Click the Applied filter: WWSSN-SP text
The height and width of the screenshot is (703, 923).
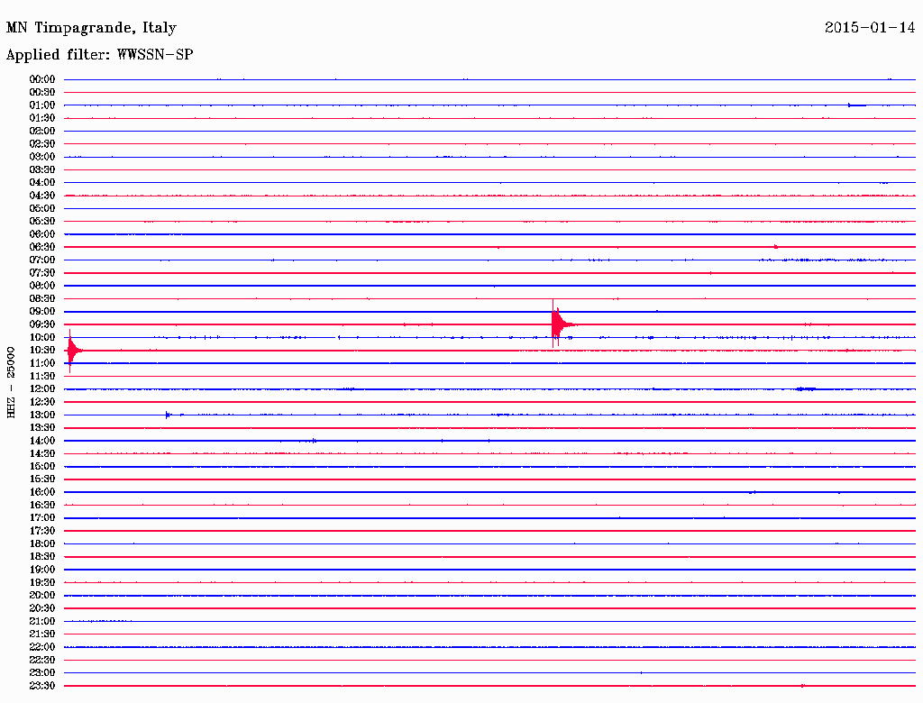click(x=99, y=55)
